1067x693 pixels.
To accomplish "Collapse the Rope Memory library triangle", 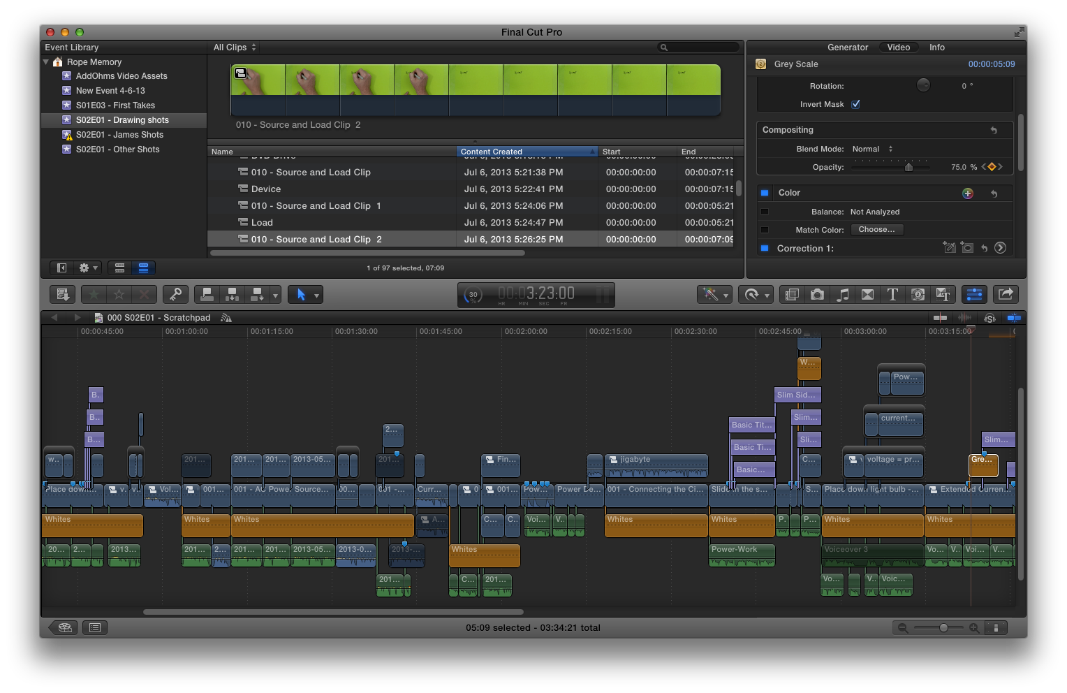I will (x=46, y=62).
